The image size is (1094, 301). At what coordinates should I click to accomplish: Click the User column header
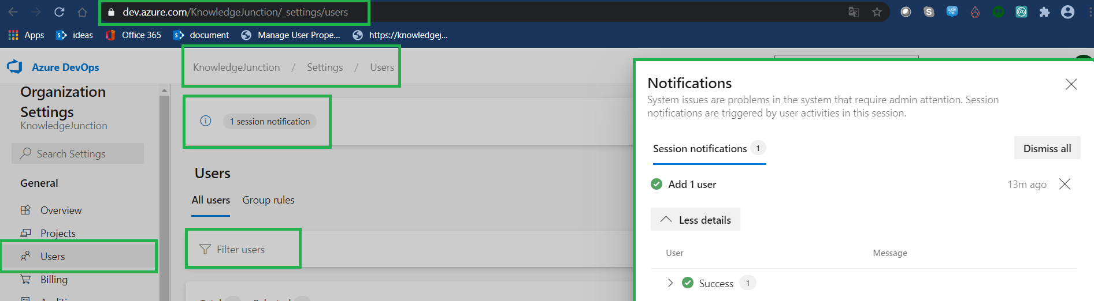click(674, 253)
